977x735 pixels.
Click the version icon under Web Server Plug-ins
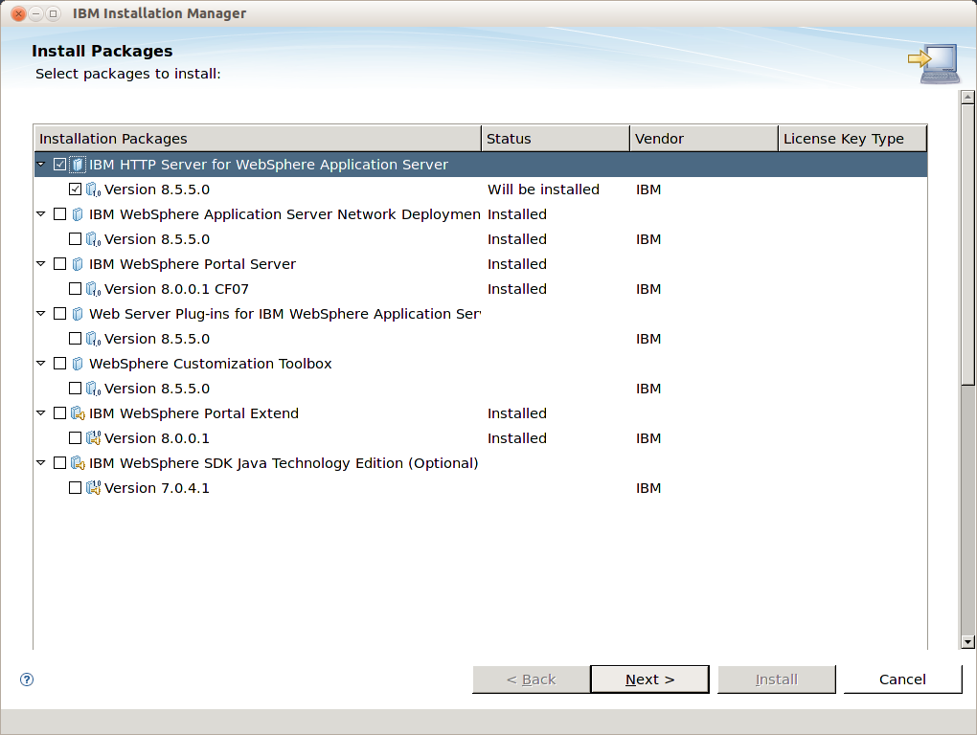[x=94, y=339]
